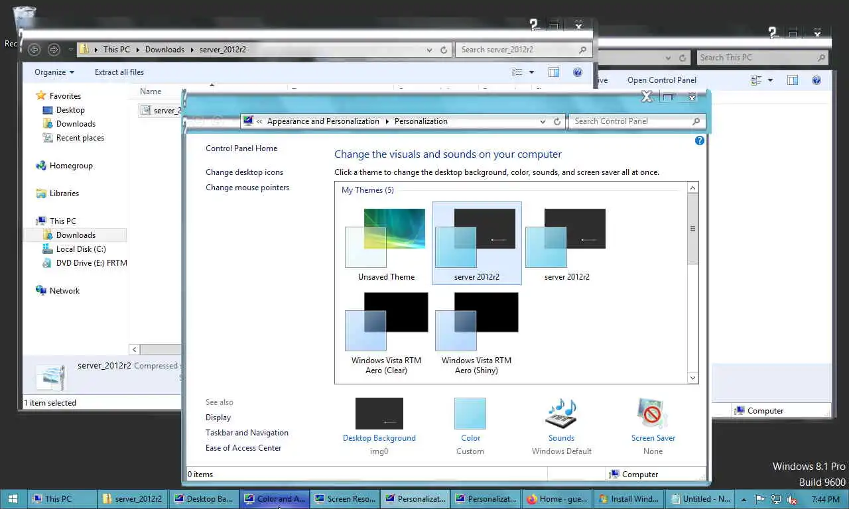Select Favorites in navigation pane
Image resolution: width=849 pixels, height=509 pixels.
65,96
